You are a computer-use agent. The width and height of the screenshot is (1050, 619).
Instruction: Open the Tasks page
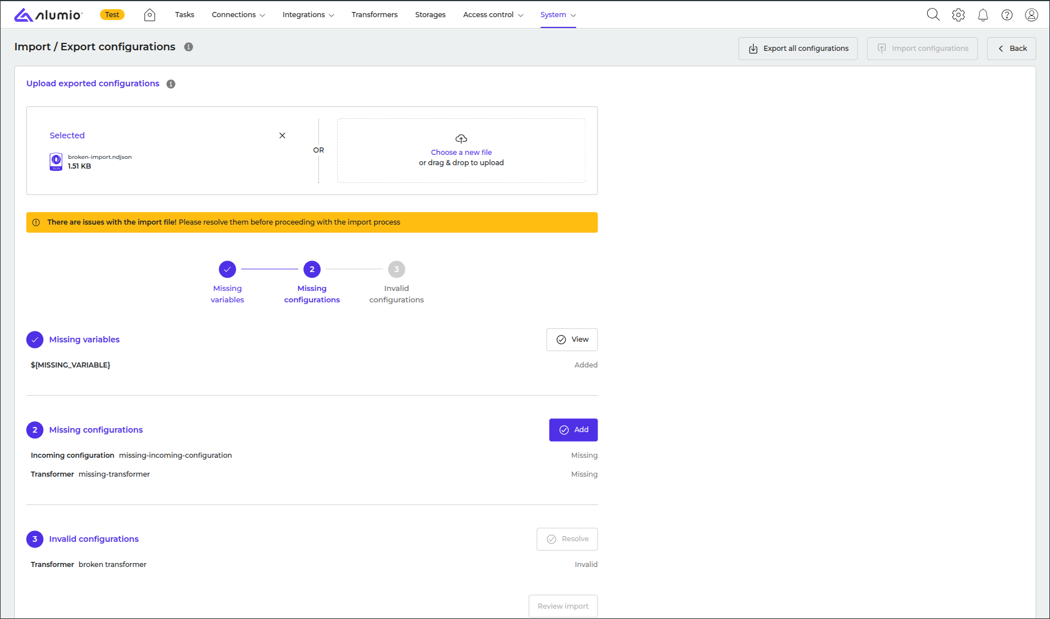pos(185,15)
